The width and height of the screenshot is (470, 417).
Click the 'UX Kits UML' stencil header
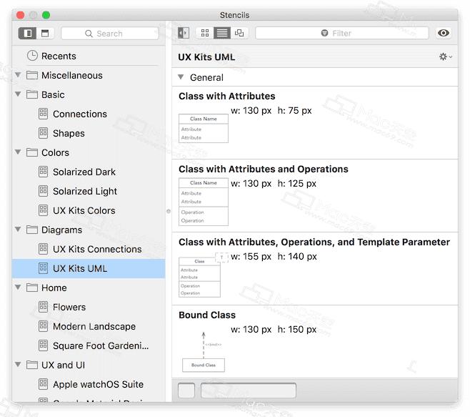[206, 57]
